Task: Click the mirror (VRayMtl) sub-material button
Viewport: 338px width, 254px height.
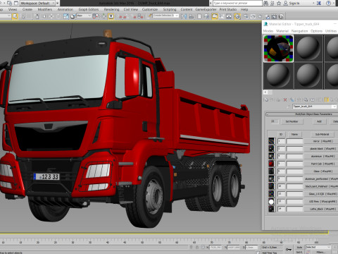Action: (323, 141)
